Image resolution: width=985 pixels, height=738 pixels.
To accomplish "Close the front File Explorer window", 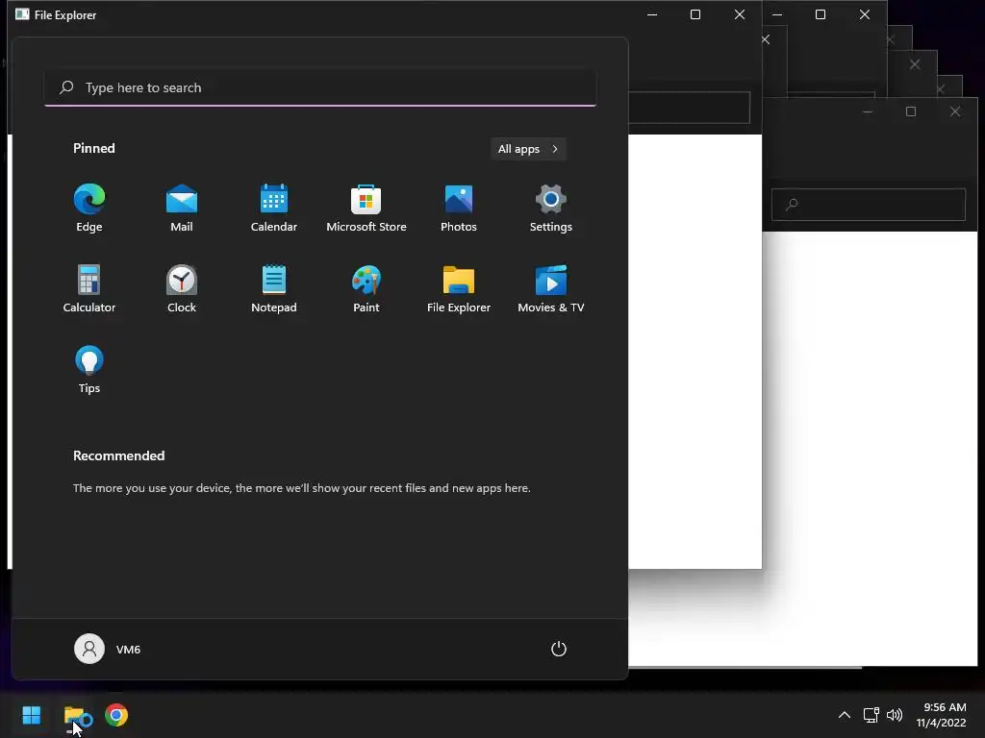I will point(740,14).
